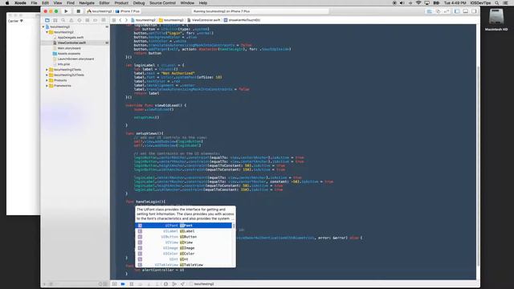Viewport: 514px width, 289px height.
Task: Click the Stop button in the Xcode toolbar
Action: coord(78,11)
